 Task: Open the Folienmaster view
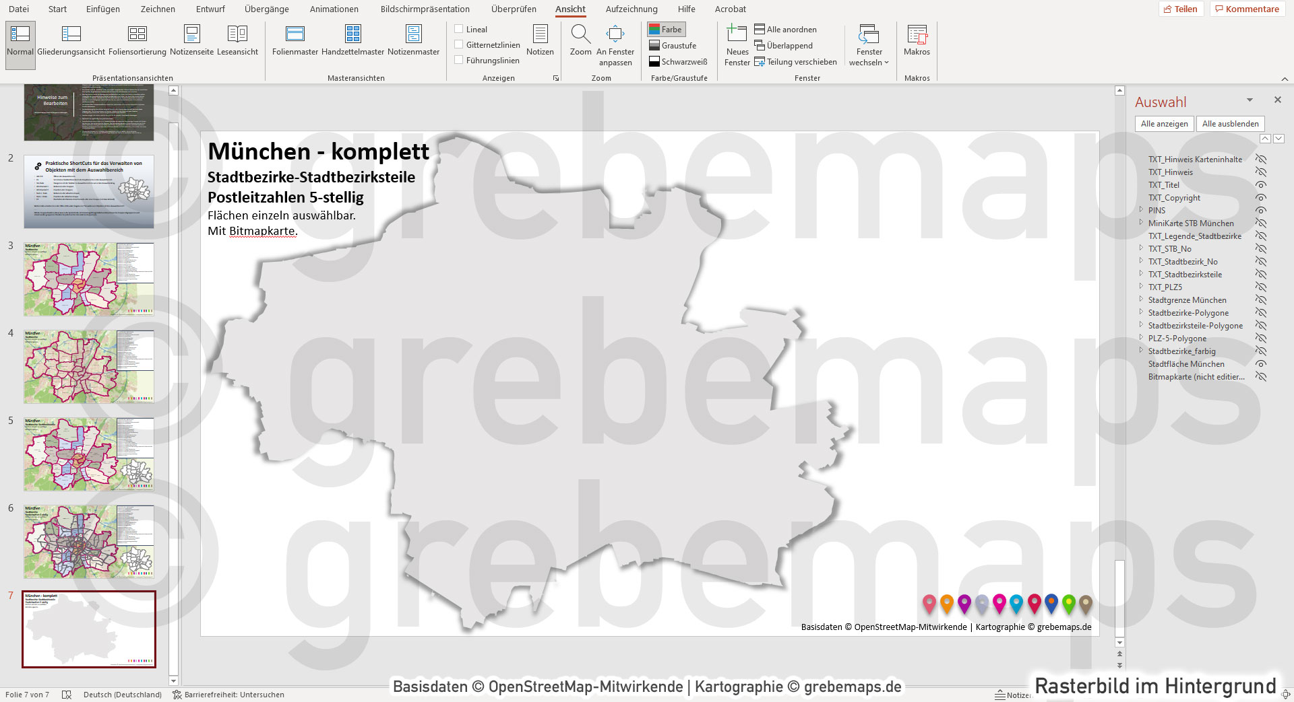[295, 40]
